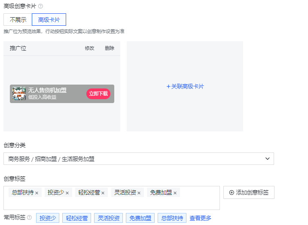Image resolution: width=308 pixels, height=225 pixels.
Task: Remove the 免费加盟 tag
Action: [175, 193]
